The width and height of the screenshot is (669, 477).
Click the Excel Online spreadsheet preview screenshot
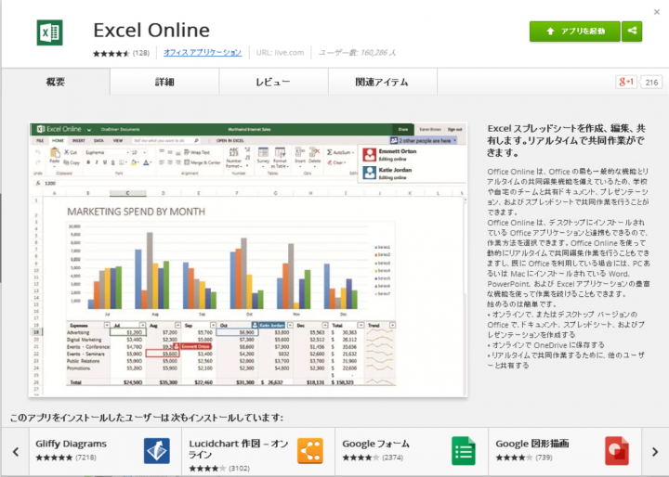[248, 260]
